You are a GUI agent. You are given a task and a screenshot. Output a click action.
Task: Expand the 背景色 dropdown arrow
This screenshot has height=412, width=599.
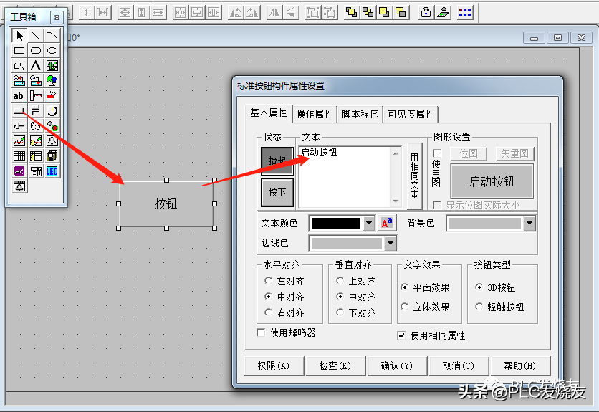529,224
